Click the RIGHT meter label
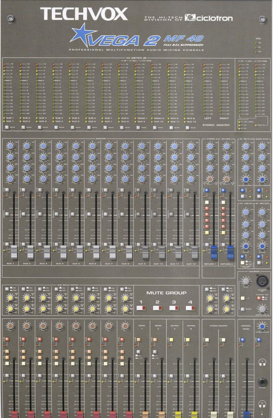This screenshot has width=273, height=418. (x=224, y=118)
